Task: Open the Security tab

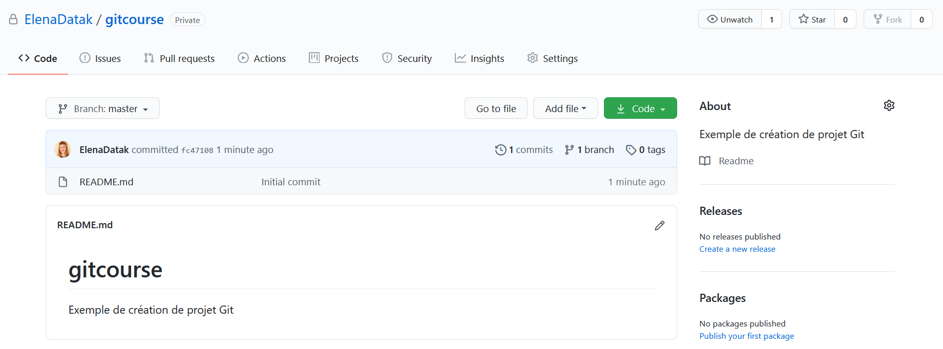Action: [407, 58]
